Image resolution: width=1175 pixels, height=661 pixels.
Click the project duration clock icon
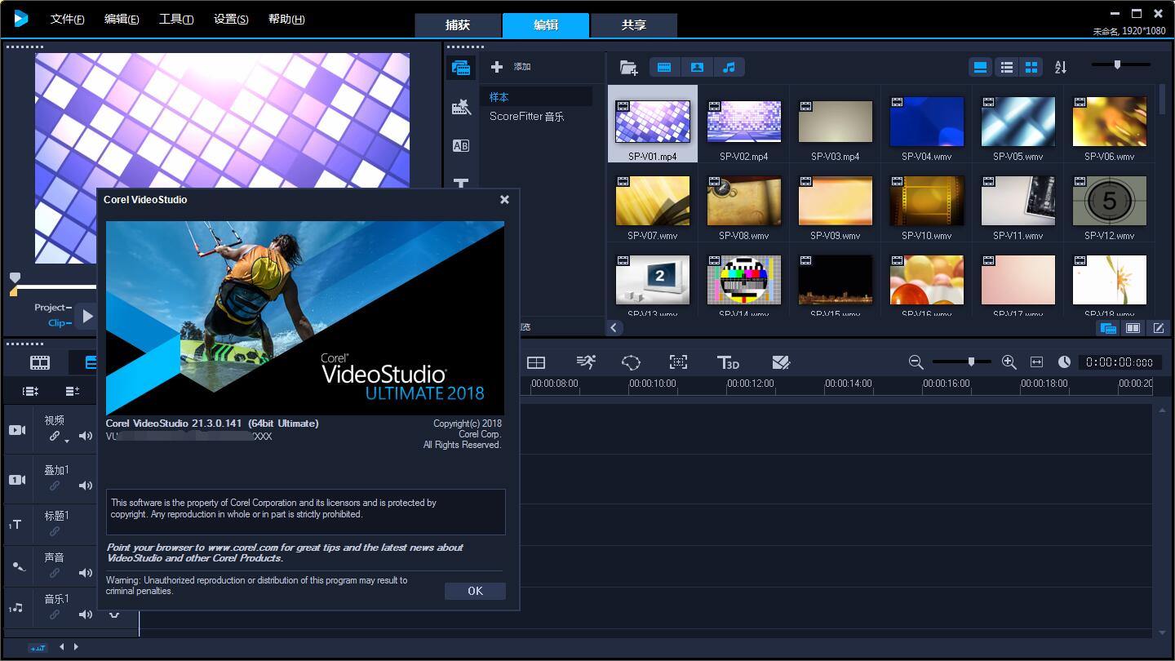(x=1064, y=362)
